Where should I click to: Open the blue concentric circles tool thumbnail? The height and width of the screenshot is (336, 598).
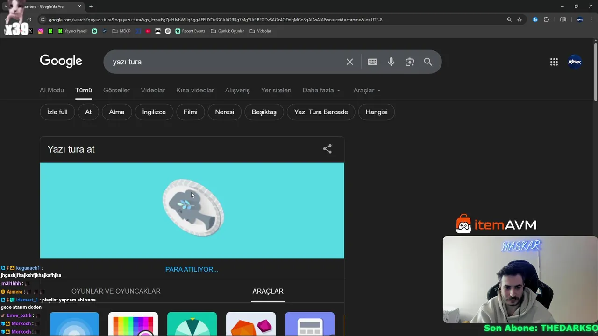(x=74, y=324)
